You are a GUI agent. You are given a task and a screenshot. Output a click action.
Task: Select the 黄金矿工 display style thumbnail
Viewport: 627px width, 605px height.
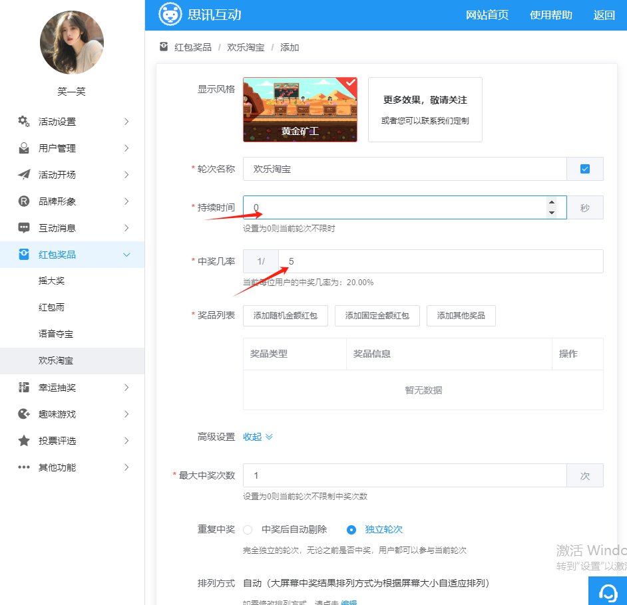click(x=300, y=110)
